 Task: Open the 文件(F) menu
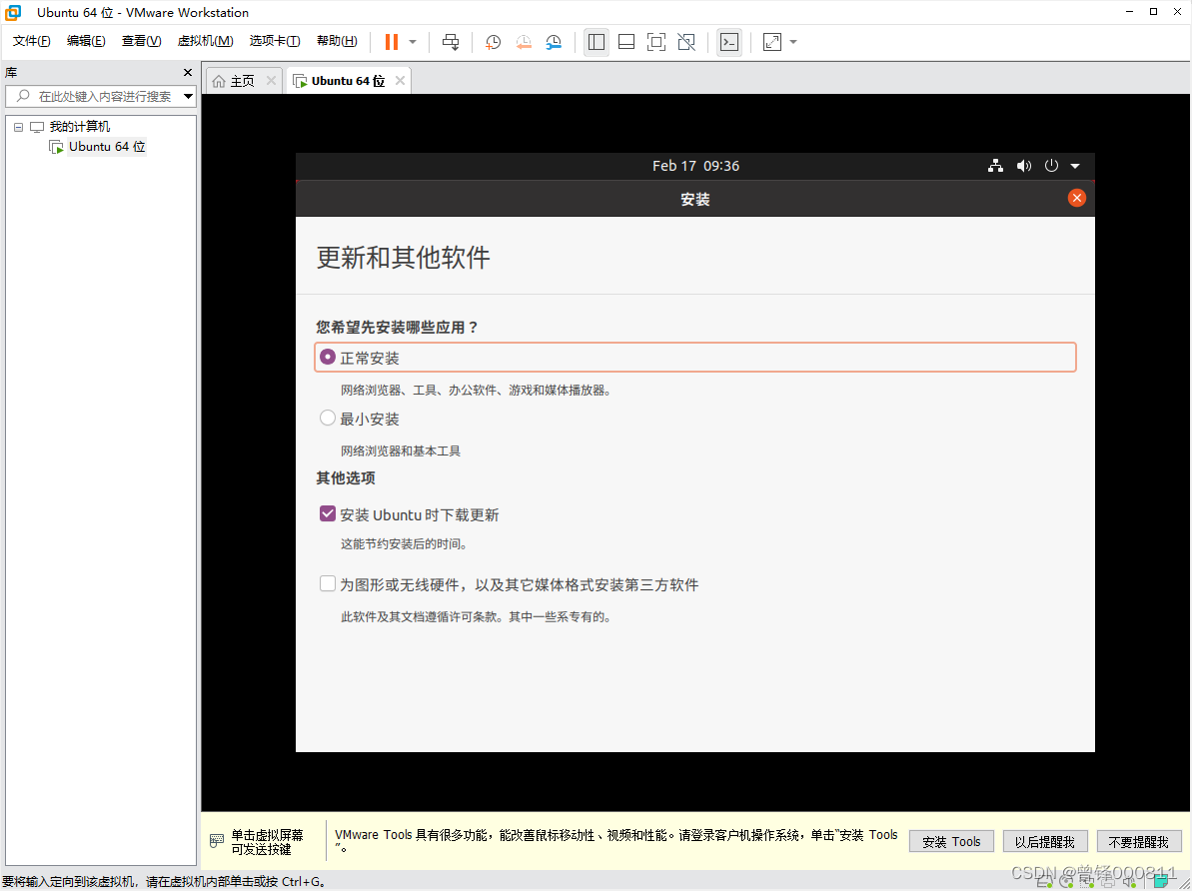(31, 41)
